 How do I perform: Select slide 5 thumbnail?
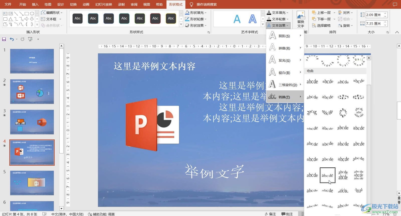click(32, 183)
